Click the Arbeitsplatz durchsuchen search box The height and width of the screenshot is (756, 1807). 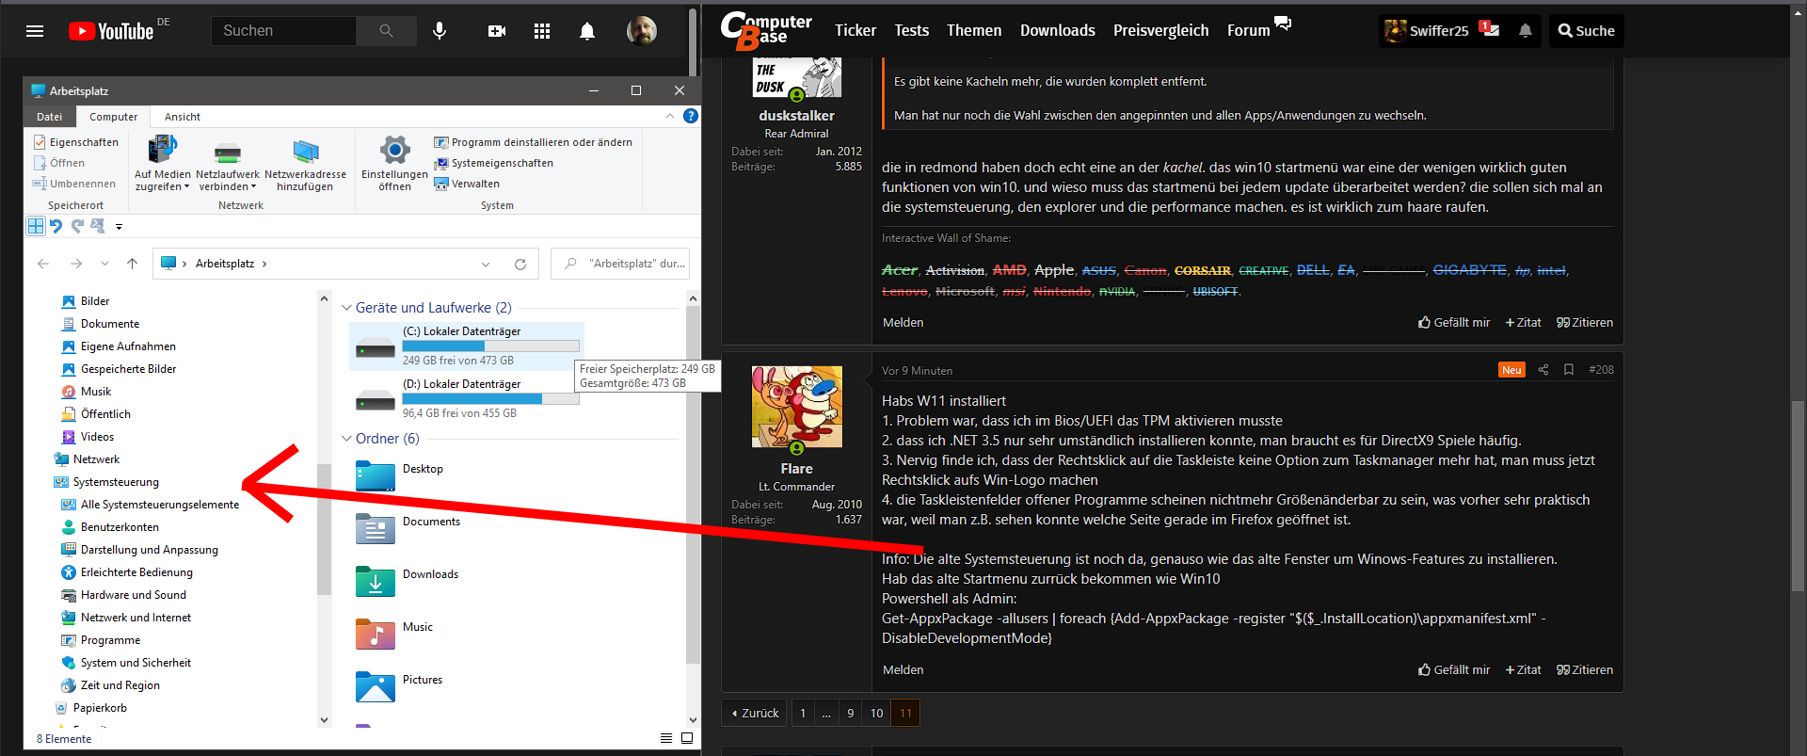pyautogui.click(x=620, y=264)
